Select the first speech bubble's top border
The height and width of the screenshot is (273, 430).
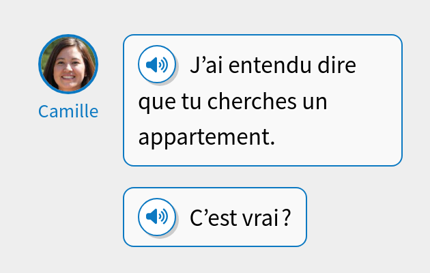pyautogui.click(x=263, y=35)
